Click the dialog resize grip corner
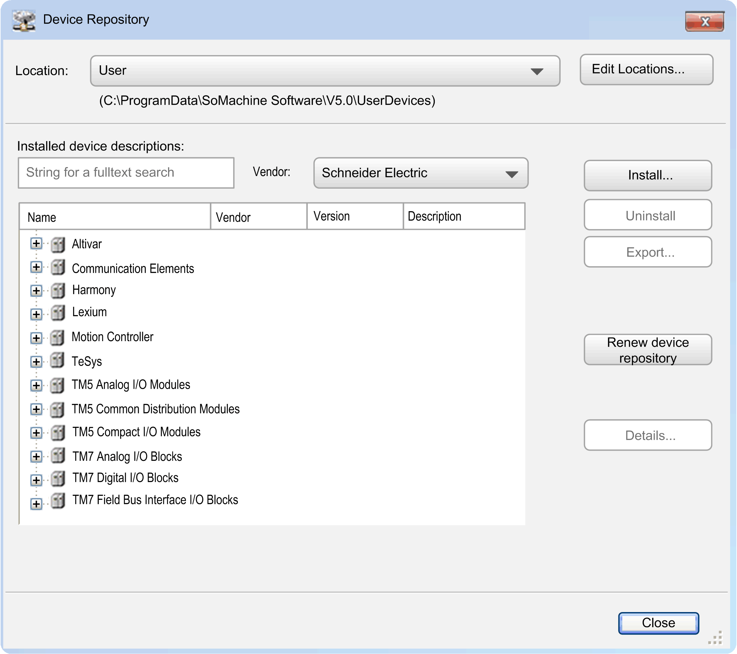The width and height of the screenshot is (737, 654). pyautogui.click(x=715, y=638)
